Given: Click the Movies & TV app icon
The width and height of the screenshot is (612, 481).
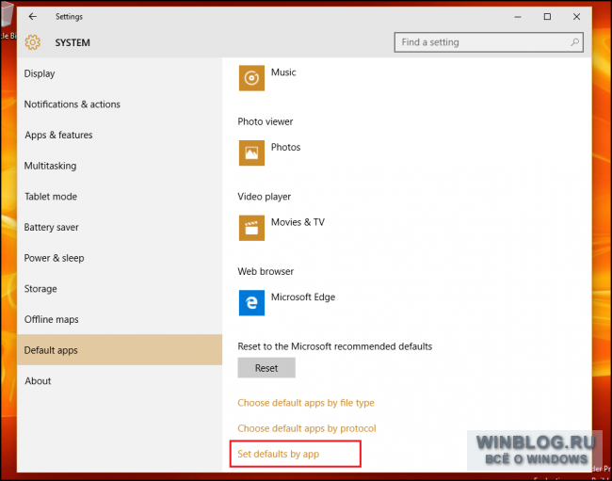Looking at the screenshot, I should (251, 228).
